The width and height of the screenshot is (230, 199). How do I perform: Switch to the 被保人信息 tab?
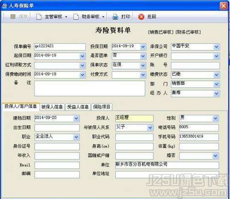(x=52, y=107)
